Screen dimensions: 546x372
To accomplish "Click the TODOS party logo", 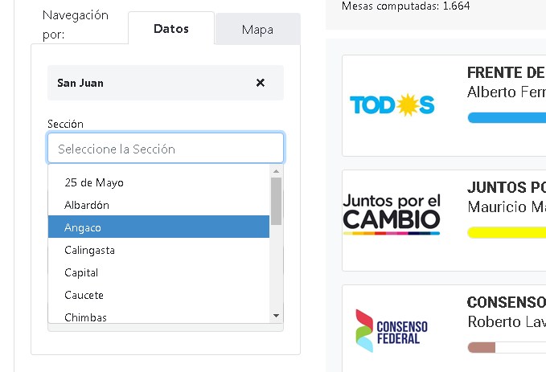I will [392, 104].
